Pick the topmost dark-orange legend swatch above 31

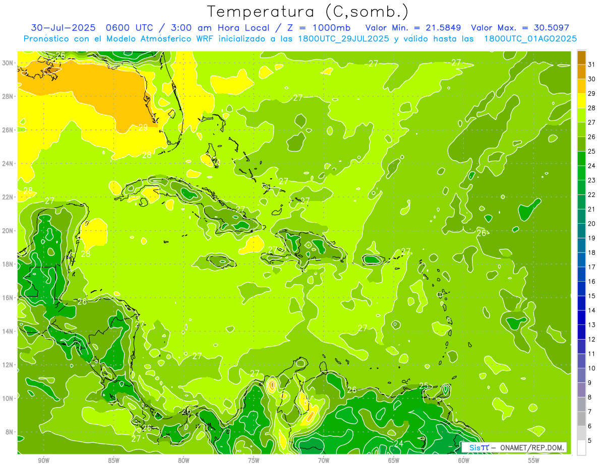581,57
